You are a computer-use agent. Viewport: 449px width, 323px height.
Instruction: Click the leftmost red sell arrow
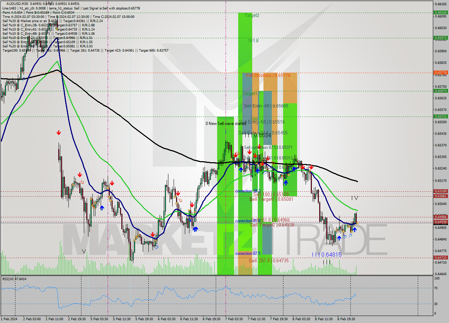(x=59, y=133)
